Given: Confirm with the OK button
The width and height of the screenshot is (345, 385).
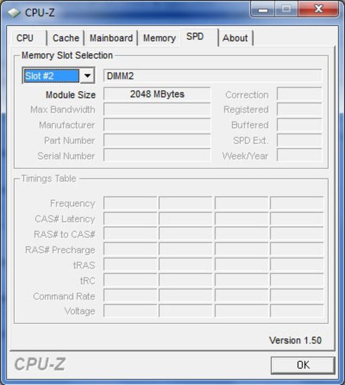Looking at the screenshot, I should click(303, 365).
